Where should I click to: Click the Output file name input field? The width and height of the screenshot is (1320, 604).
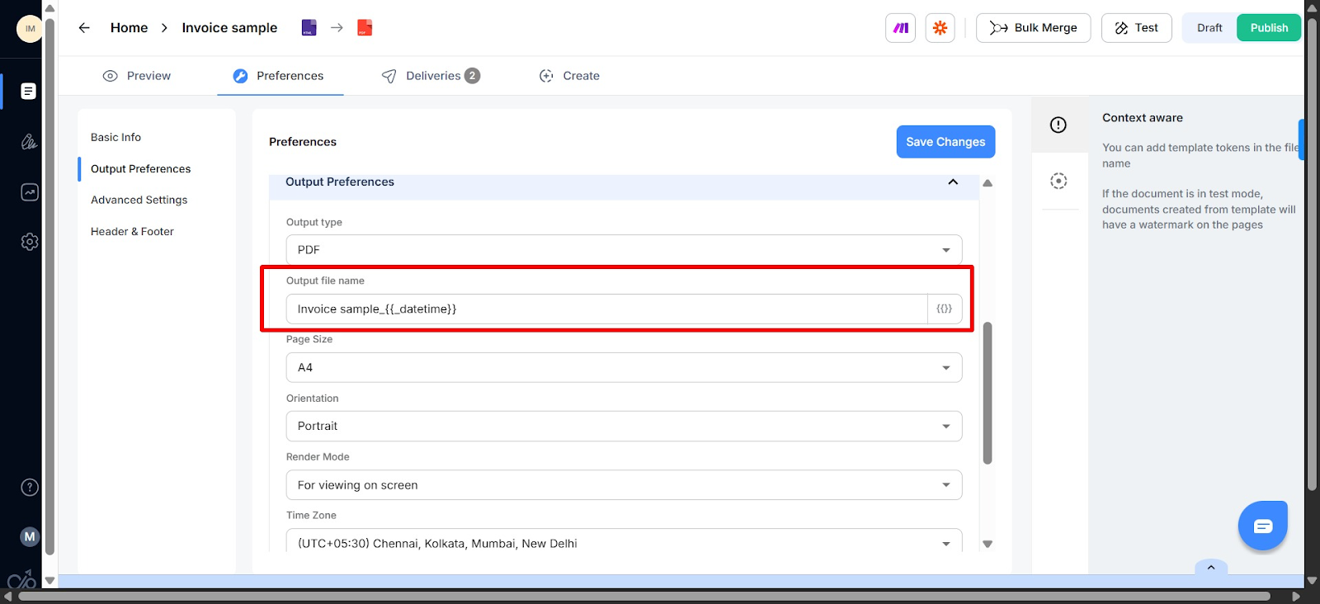(606, 309)
